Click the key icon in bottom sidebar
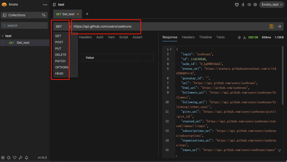 pos(21,158)
